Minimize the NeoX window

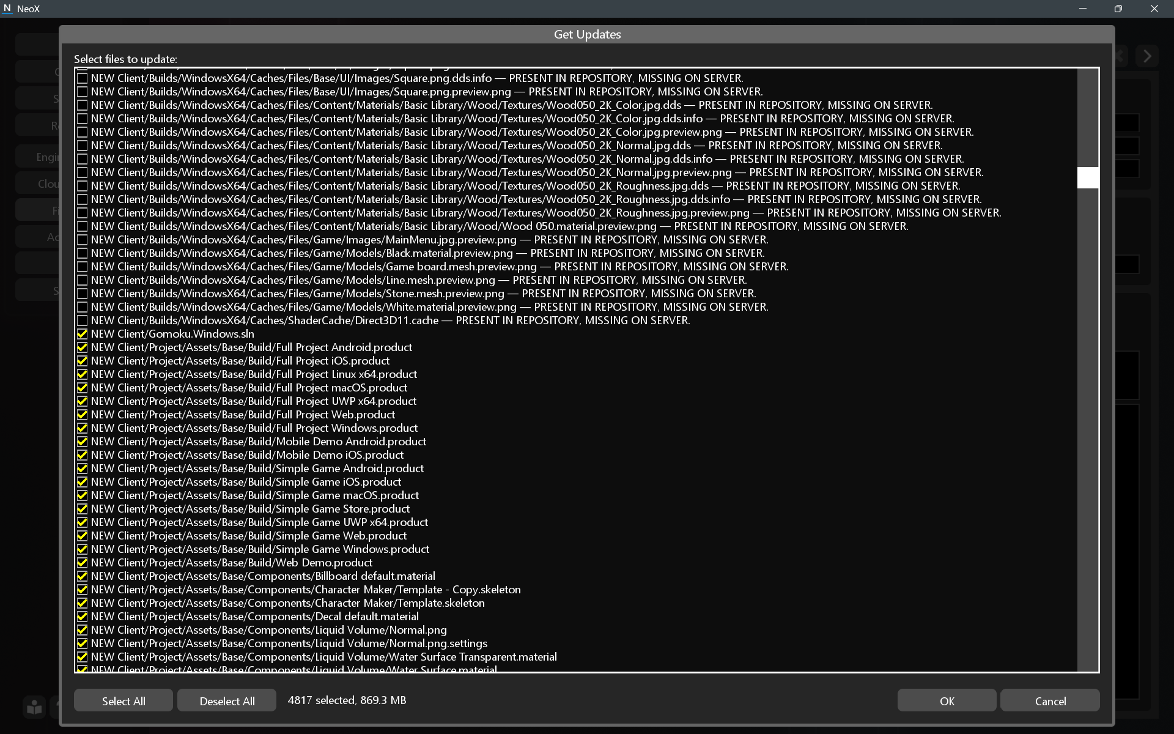coord(1082,9)
